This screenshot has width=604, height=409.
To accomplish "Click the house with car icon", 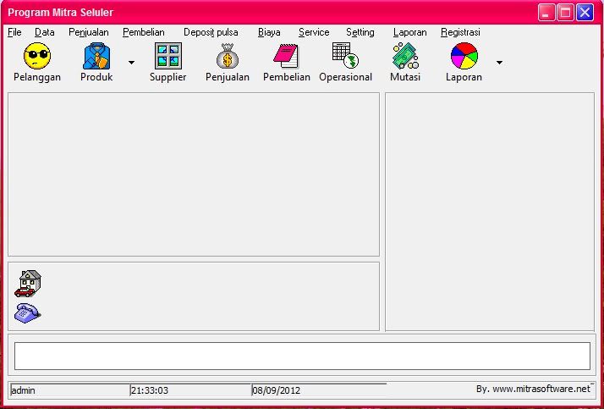I will (28, 284).
